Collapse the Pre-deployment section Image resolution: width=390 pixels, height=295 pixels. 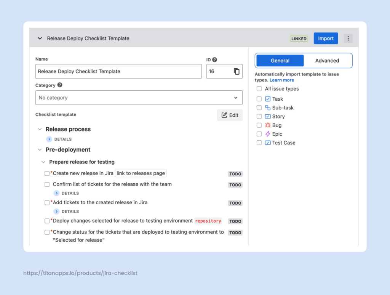(x=40, y=150)
